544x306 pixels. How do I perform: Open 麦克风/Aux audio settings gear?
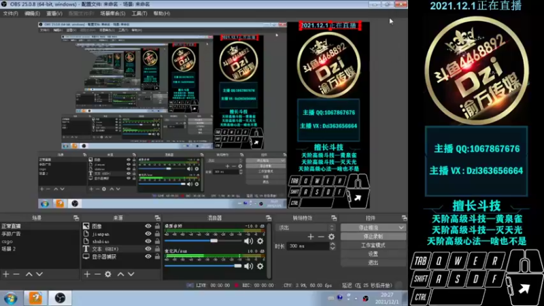(x=260, y=266)
